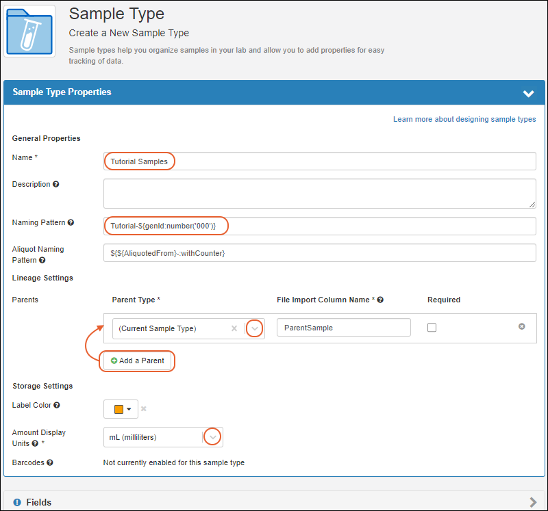548x511 pixels.
Task: Open the Amount Display Units dropdown
Action: (212, 437)
